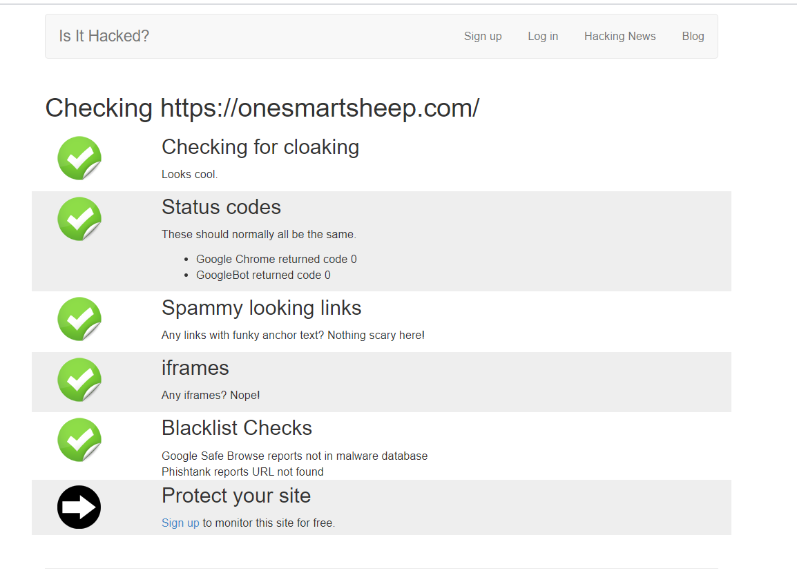Follow the blue Sign up link to monitor site
Image resolution: width=797 pixels, height=573 pixels.
pyautogui.click(x=180, y=523)
